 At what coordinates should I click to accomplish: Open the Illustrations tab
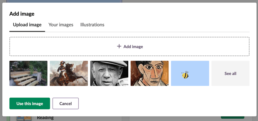(92, 25)
